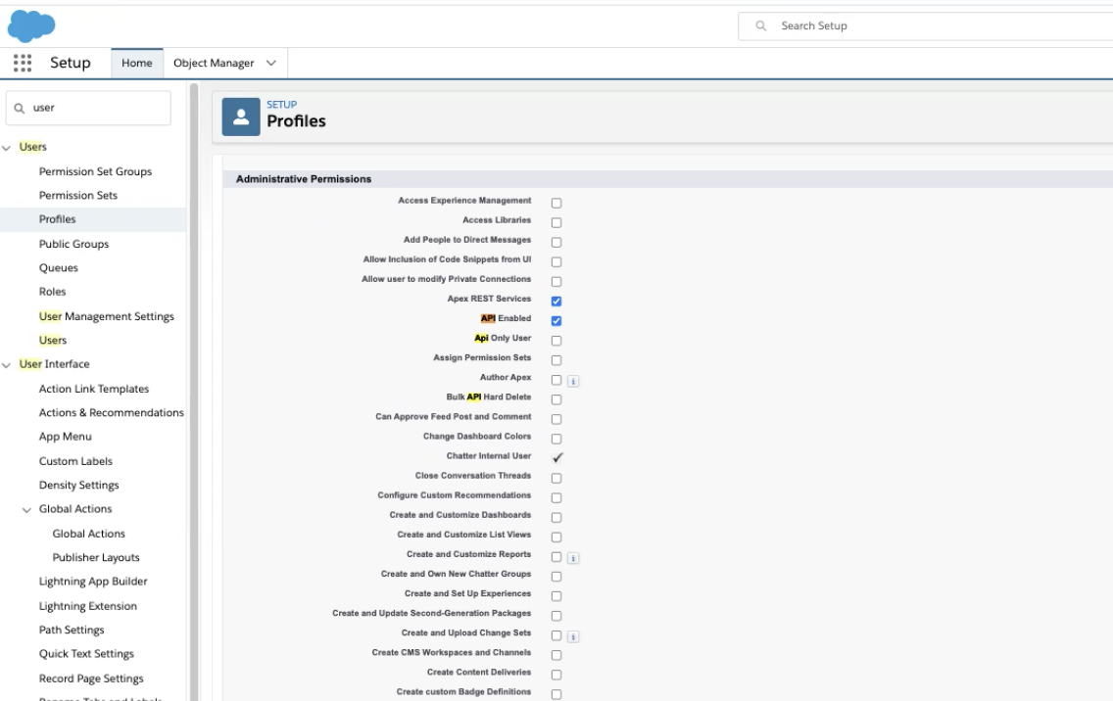Image resolution: width=1113 pixels, height=701 pixels.
Task: Enable Author Apex checkbox
Action: [556, 380]
